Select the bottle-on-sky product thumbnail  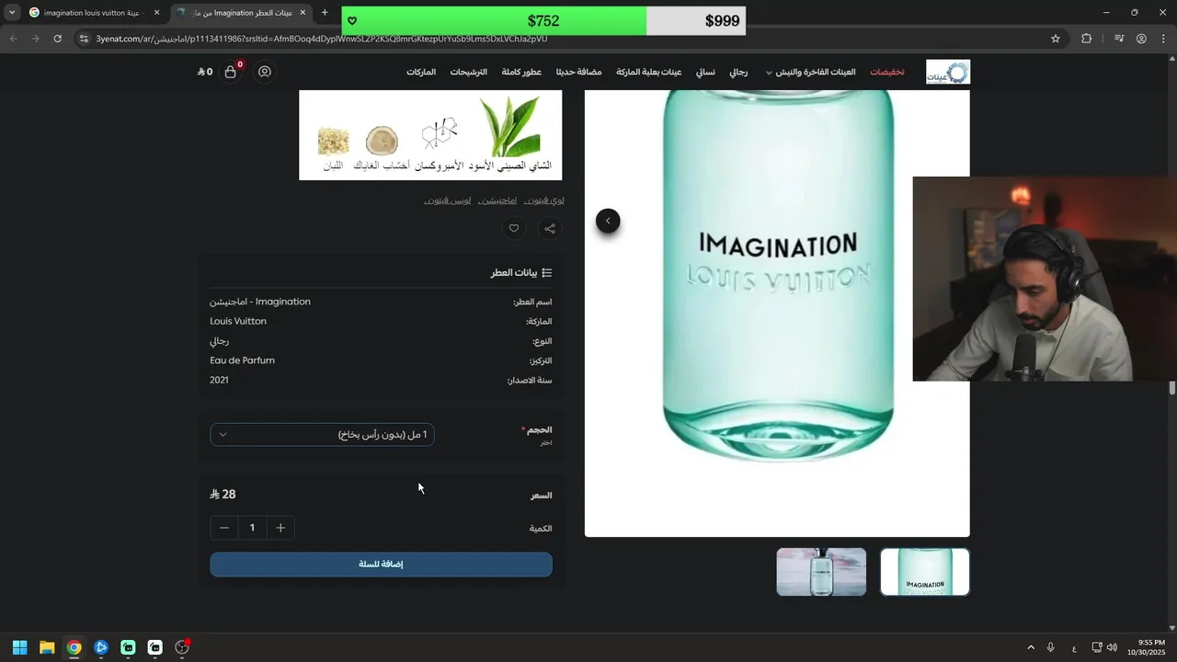[x=821, y=572]
